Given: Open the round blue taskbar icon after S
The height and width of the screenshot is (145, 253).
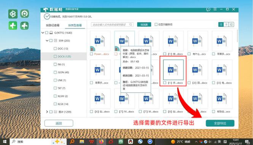Looking at the screenshot, I should (x=150, y=142).
